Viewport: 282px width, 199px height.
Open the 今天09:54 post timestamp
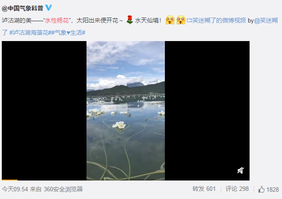(15, 189)
